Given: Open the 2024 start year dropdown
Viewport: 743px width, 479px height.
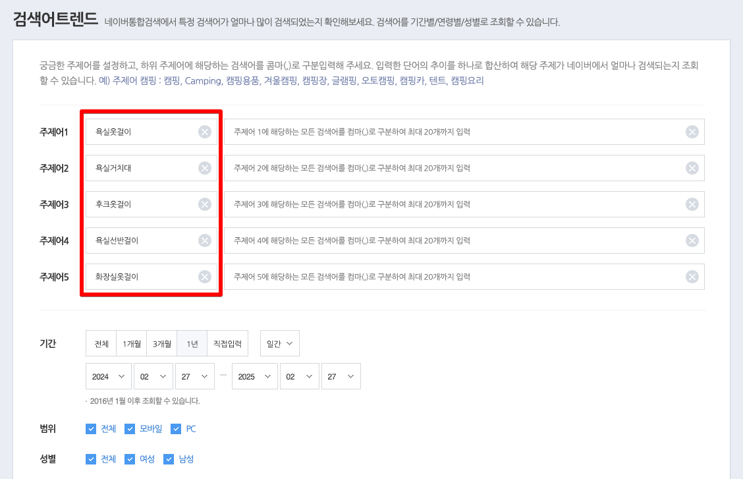Looking at the screenshot, I should [x=108, y=376].
